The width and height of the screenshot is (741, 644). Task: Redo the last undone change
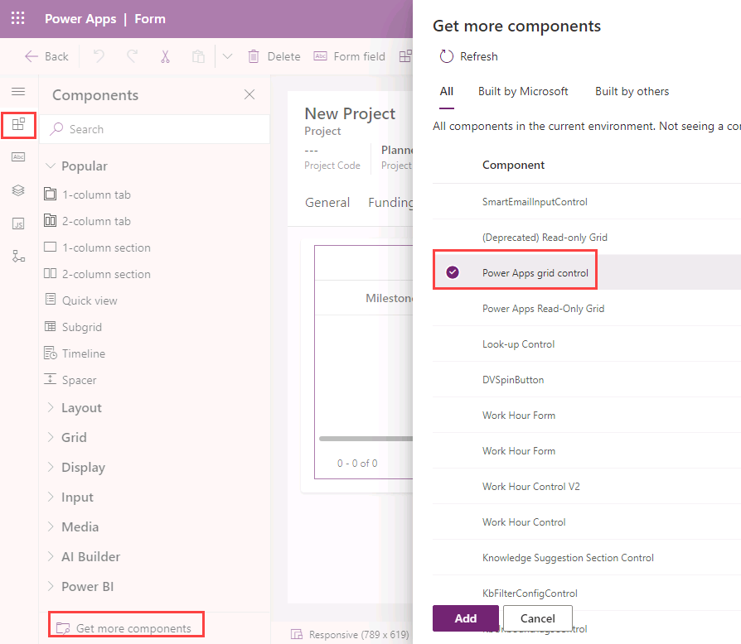(x=133, y=56)
